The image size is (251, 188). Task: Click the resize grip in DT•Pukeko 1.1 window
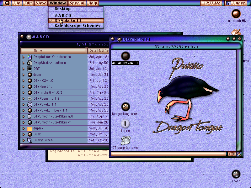(239, 154)
